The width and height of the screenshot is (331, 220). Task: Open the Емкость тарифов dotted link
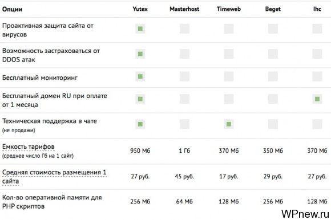point(29,147)
